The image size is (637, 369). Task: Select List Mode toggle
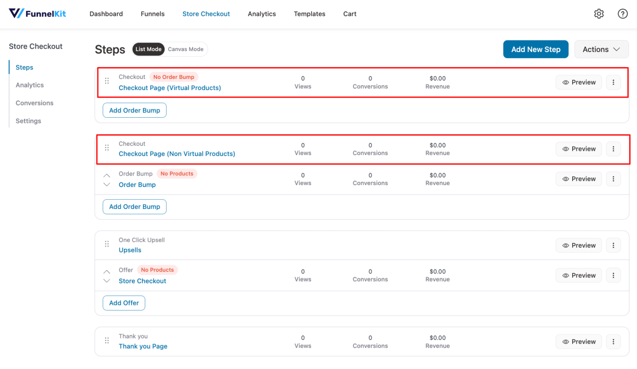click(x=148, y=49)
